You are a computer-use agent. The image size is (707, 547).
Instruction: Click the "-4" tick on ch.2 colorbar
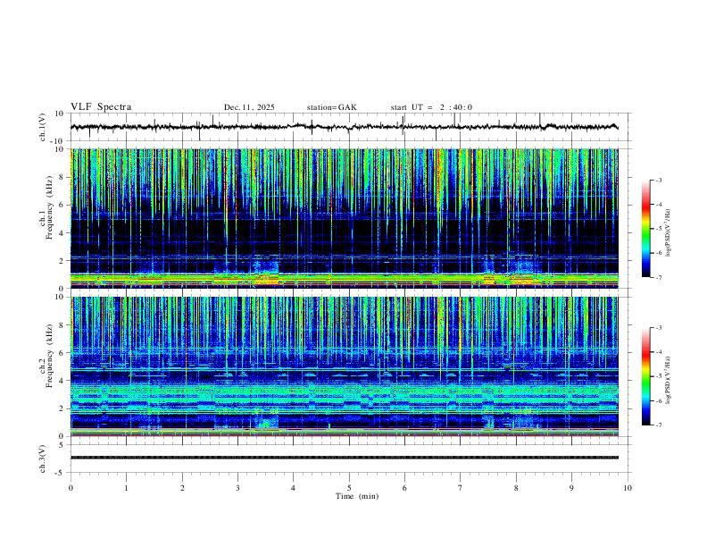click(658, 352)
